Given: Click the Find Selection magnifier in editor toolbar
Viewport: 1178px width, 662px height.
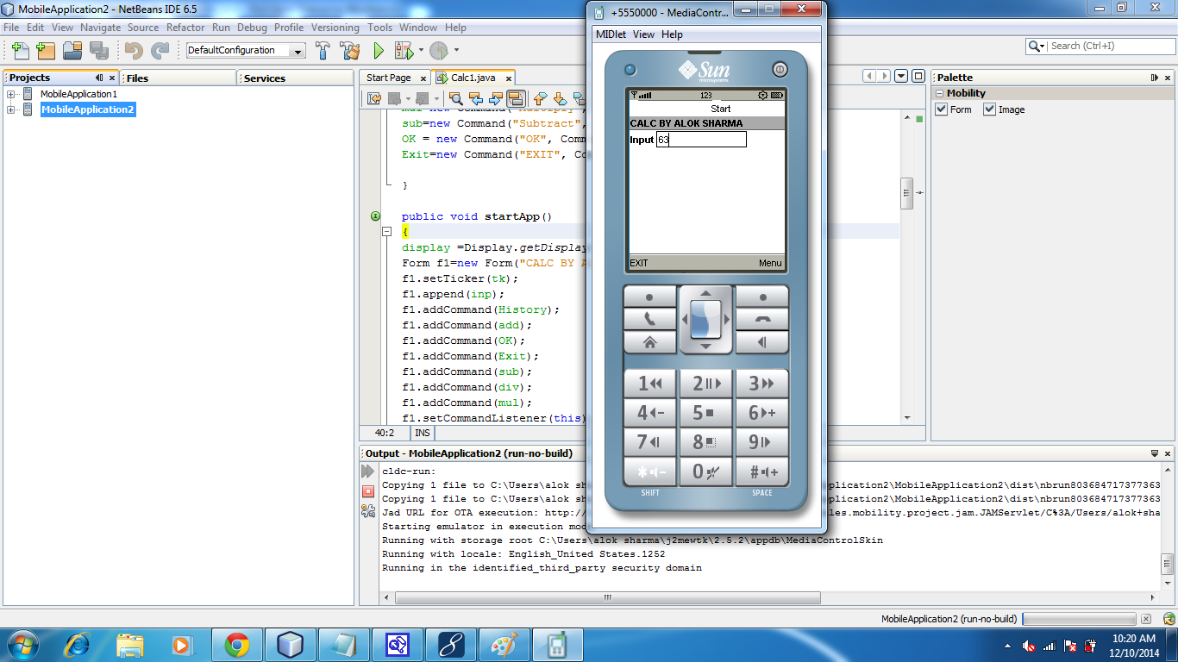Looking at the screenshot, I should pos(456,98).
